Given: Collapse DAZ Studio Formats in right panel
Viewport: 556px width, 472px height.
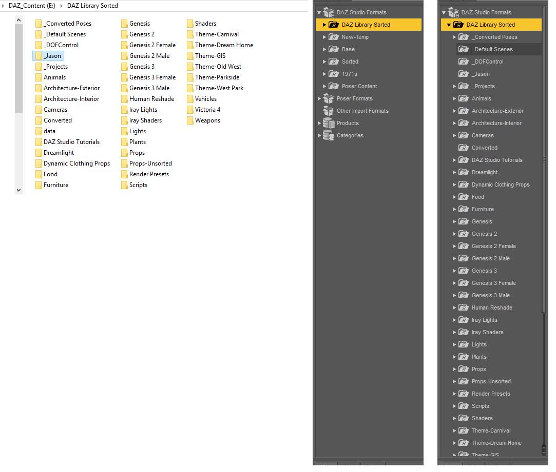Looking at the screenshot, I should [444, 13].
